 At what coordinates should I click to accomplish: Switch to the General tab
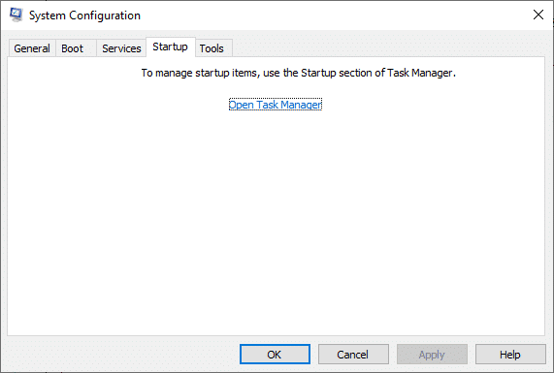point(32,48)
